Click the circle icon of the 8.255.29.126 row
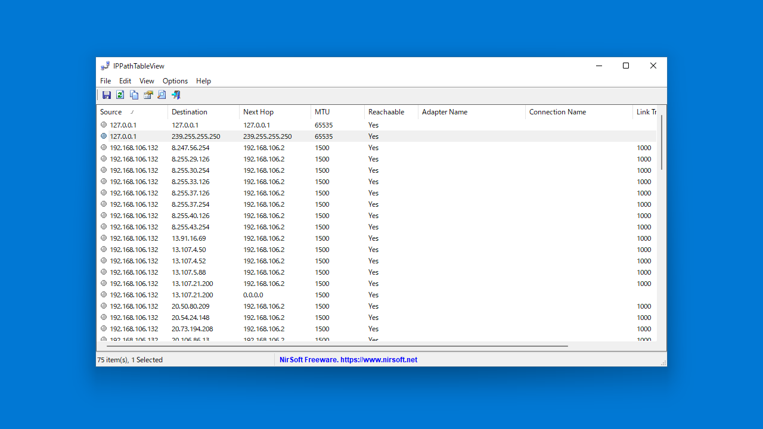This screenshot has height=429, width=763. (104, 158)
